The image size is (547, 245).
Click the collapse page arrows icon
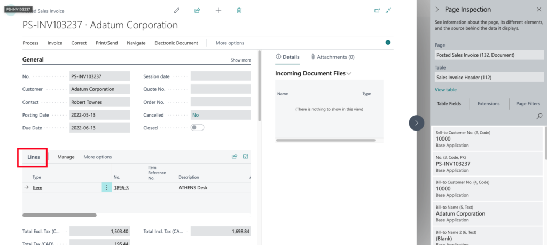[x=388, y=11]
